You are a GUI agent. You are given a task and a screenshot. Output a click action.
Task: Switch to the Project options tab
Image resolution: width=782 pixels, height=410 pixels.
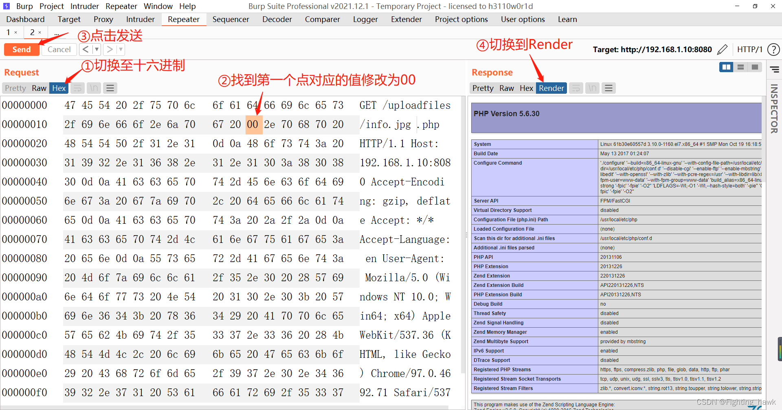(x=461, y=19)
